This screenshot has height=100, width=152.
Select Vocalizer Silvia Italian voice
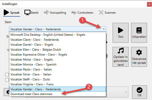[58, 74]
